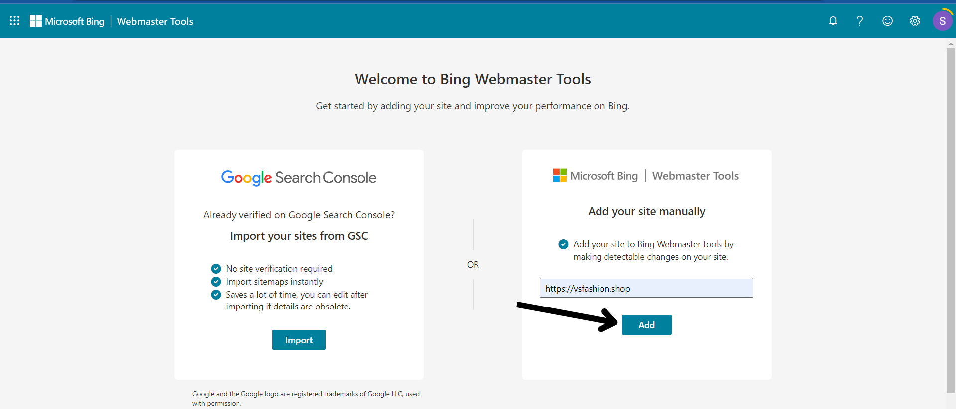The width and height of the screenshot is (956, 409).
Task: Click the page vertical scrollbar
Action: click(951, 219)
